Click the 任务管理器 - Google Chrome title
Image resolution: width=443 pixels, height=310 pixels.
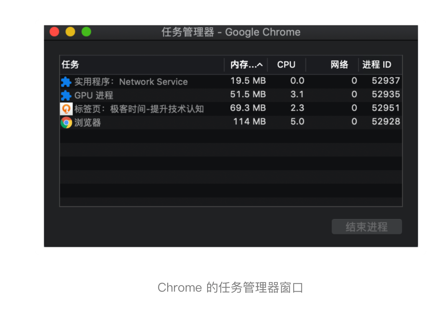[x=231, y=32]
